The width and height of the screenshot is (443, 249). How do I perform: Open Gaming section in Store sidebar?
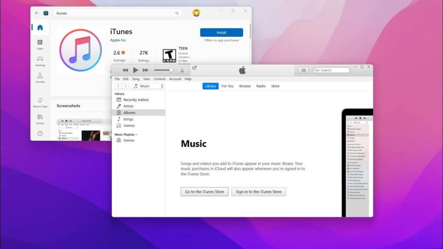tap(40, 61)
